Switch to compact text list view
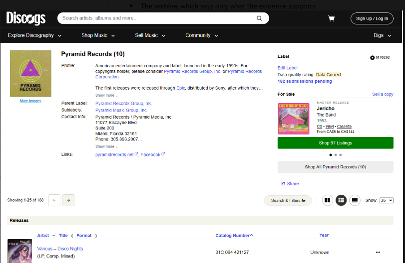 pos(355,200)
